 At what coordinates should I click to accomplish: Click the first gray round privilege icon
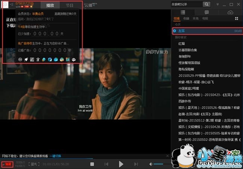coord(20,60)
